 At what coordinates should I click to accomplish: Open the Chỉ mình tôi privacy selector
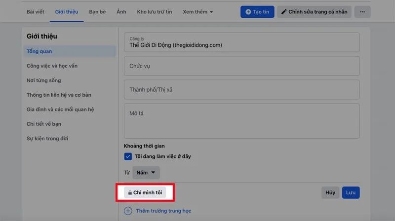pos(145,192)
